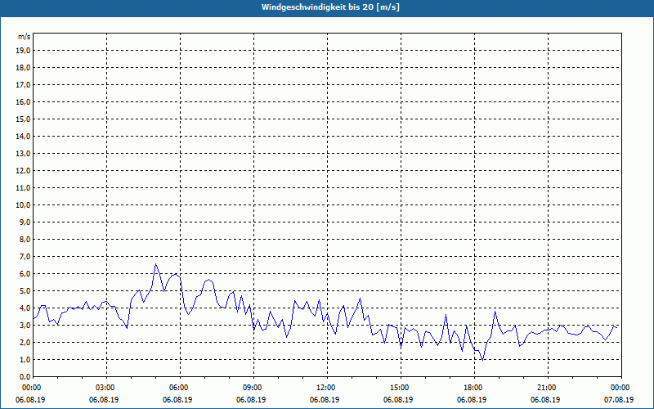
Task: Select the '03:00' time label
Action: click(106, 388)
